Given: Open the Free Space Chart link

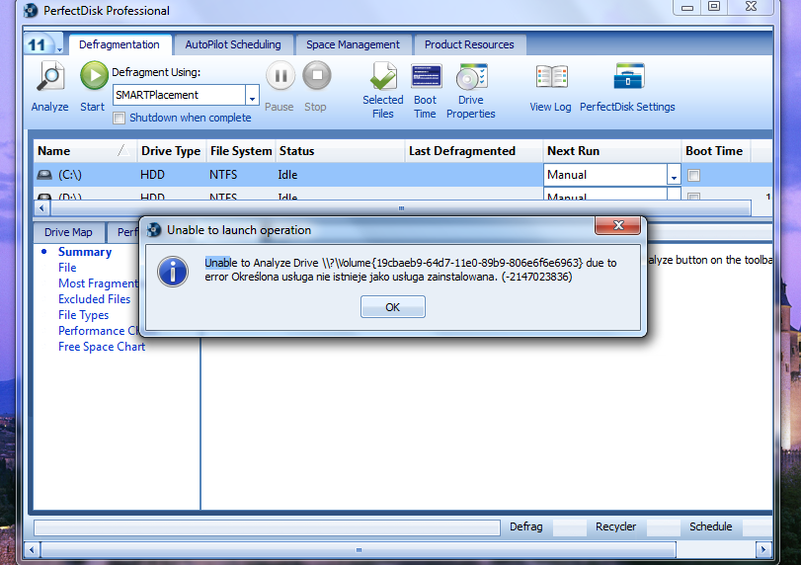Looking at the screenshot, I should 102,347.
